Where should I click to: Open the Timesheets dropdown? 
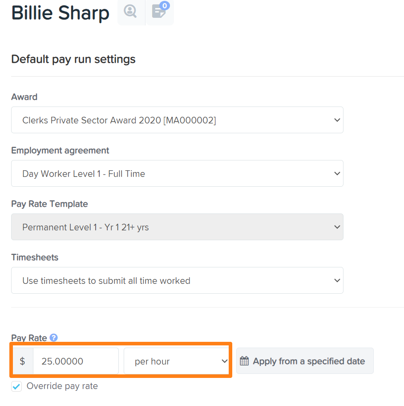pos(178,280)
